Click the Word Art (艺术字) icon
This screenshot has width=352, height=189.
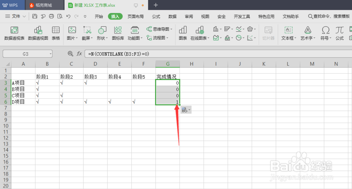[x=308, y=30]
